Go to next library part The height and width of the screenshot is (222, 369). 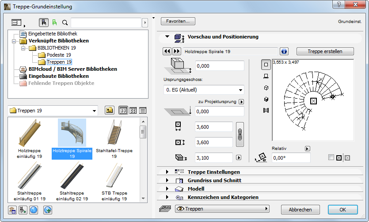[x=177, y=51]
